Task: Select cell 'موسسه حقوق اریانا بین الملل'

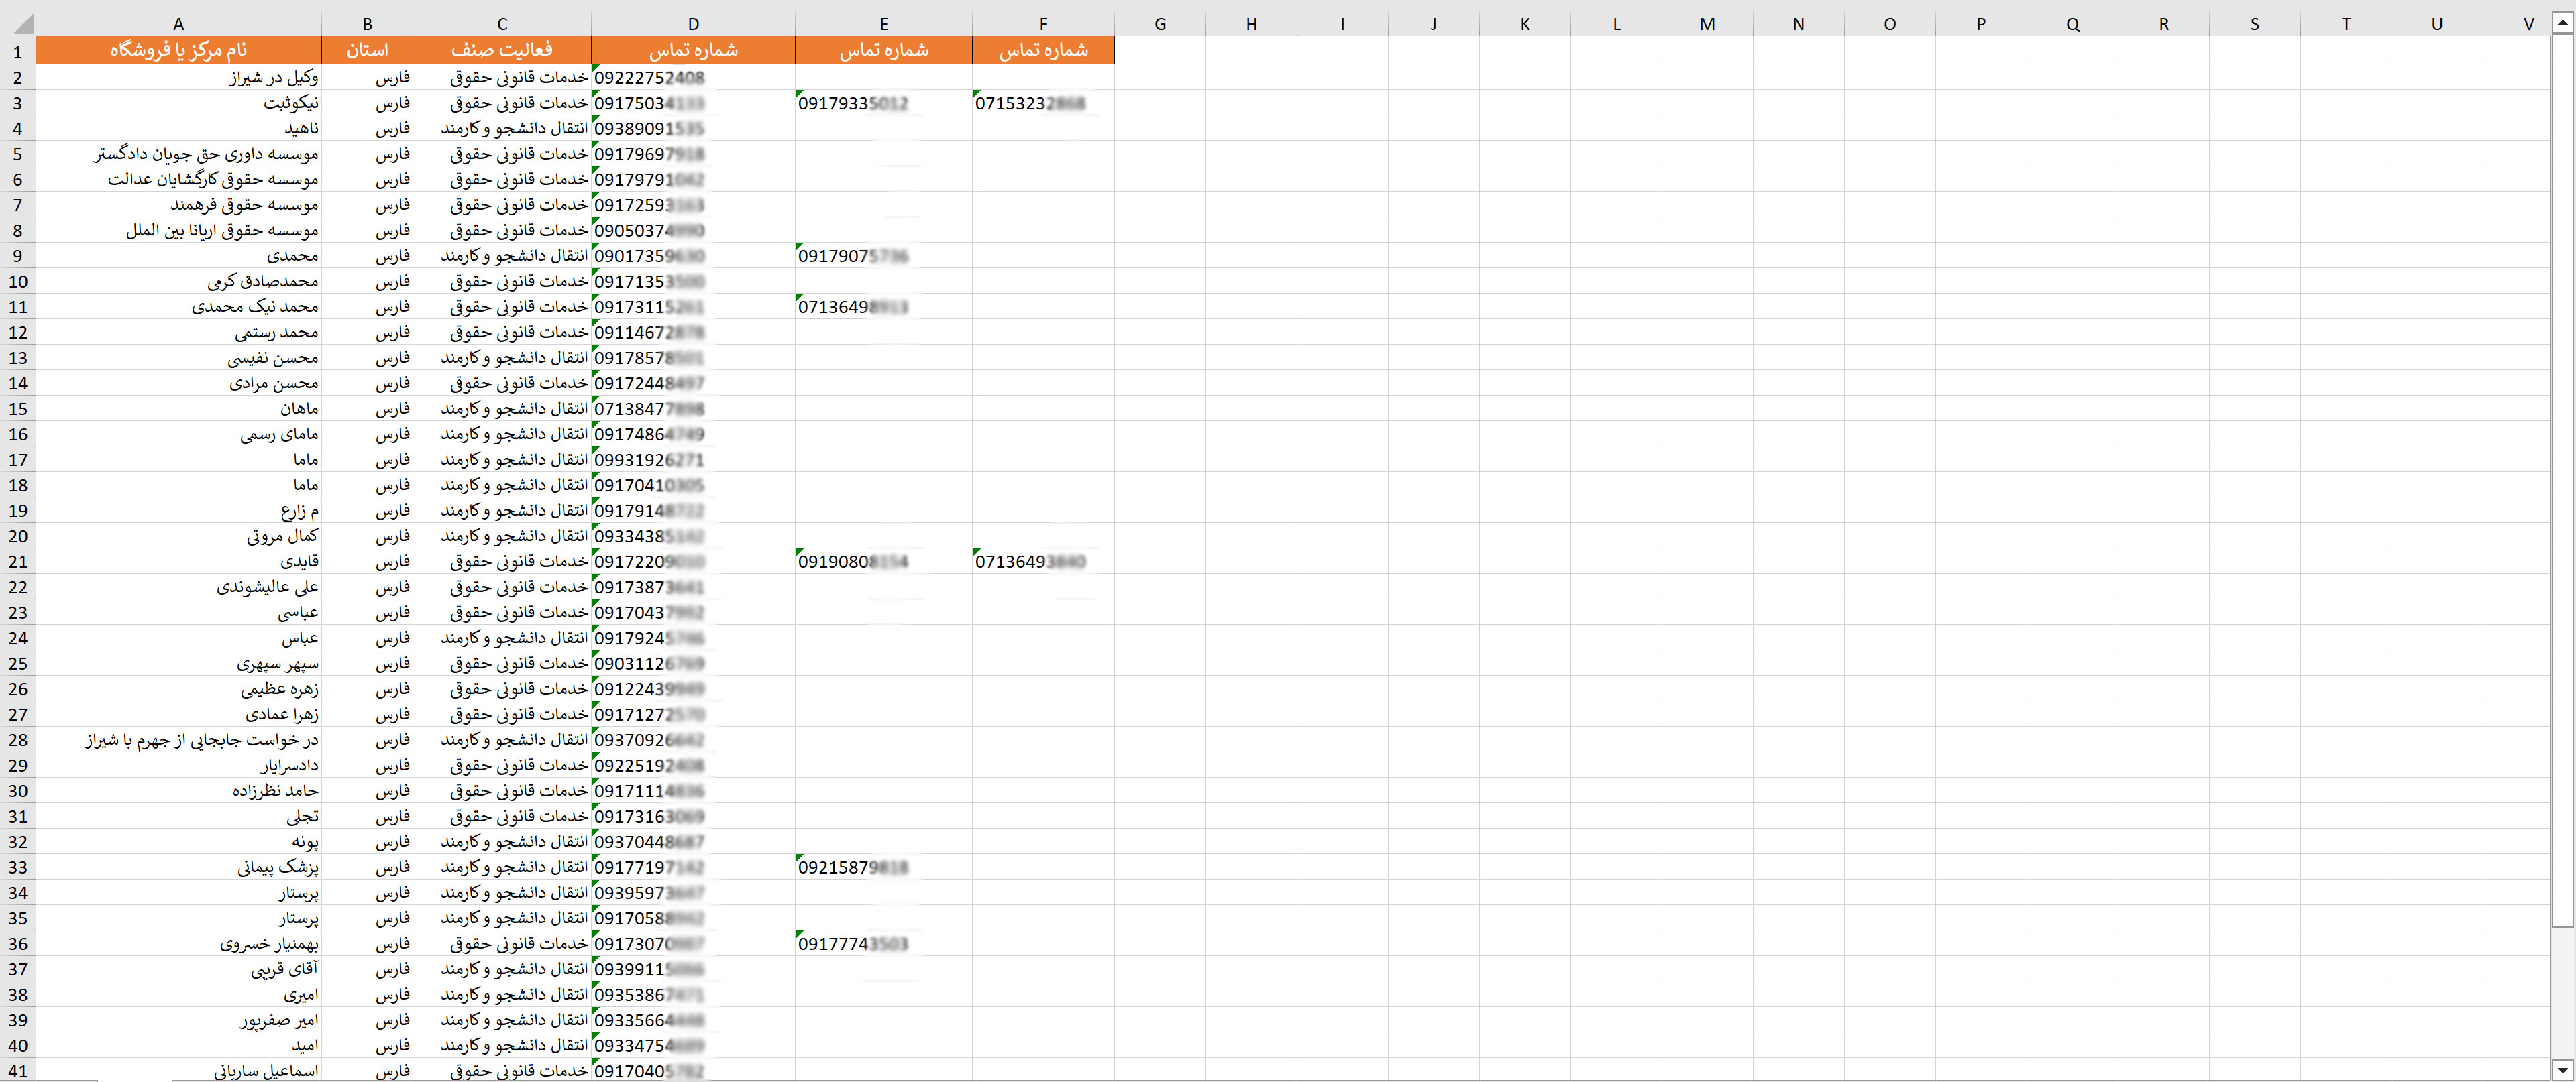Action: pos(178,230)
